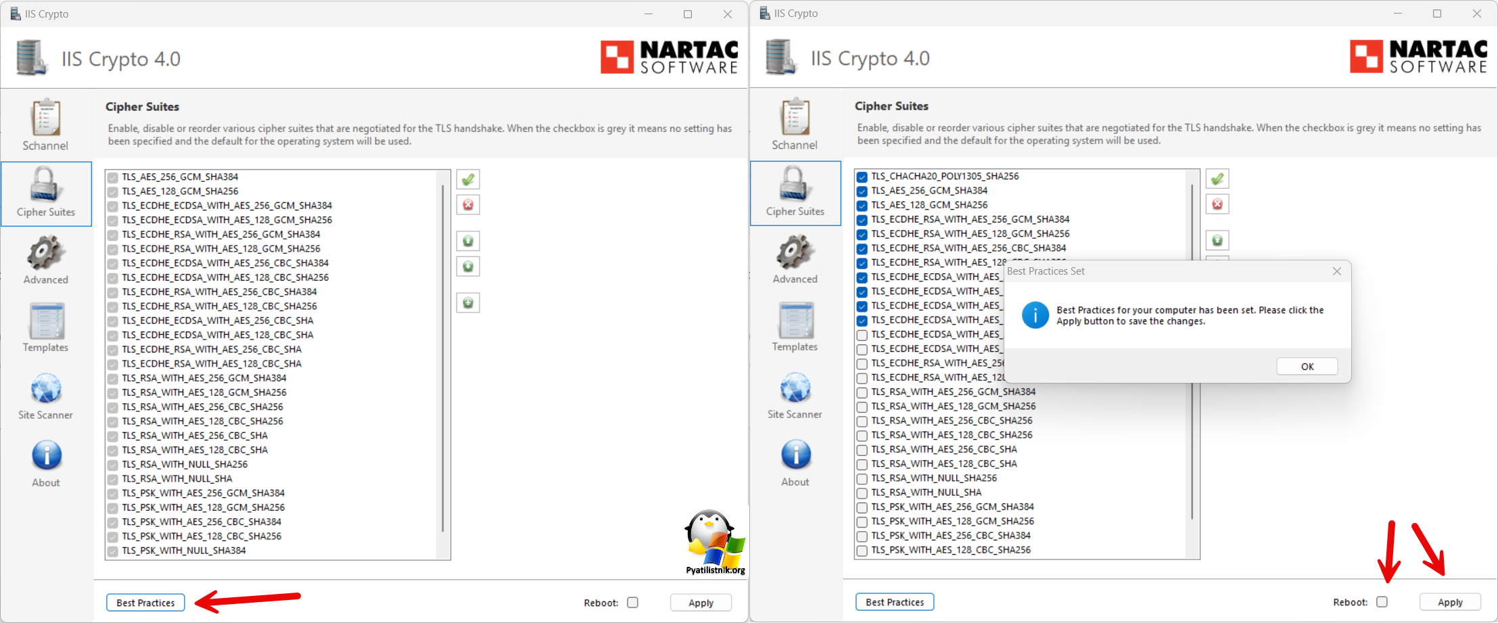Click red X icon in right window
Screen dimensions: 1498x623
click(x=1217, y=204)
